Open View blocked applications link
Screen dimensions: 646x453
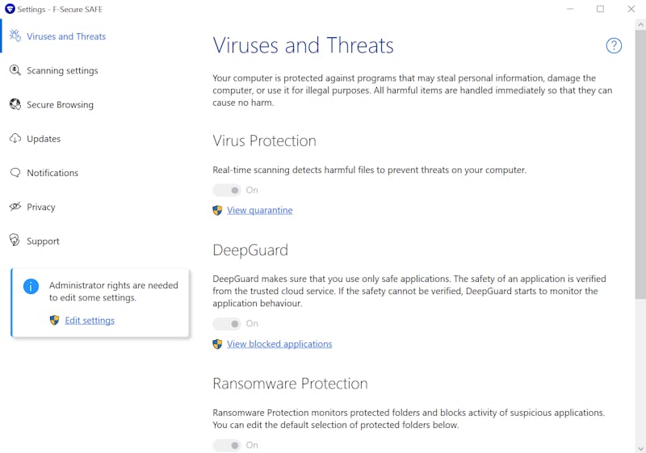click(279, 344)
